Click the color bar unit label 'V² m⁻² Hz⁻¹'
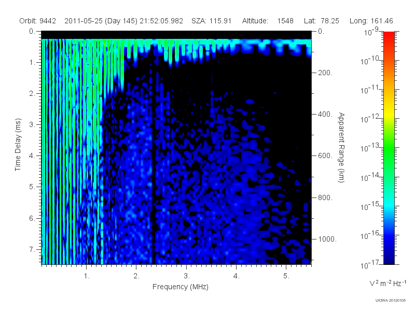Viewport: 415px width, 311px height. [x=388, y=283]
